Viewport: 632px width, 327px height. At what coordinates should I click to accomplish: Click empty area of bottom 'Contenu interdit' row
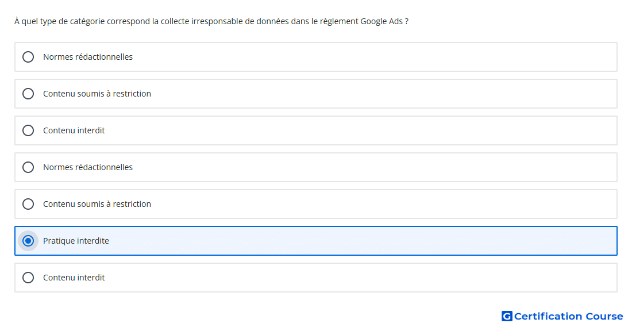[363, 278]
